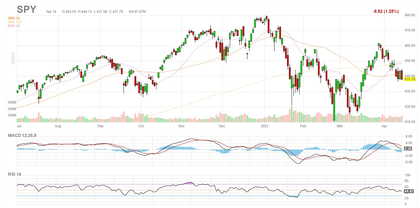The width and height of the screenshot is (420, 208).
Task: Click the 300M volume scale label
Action: (x=11, y=102)
